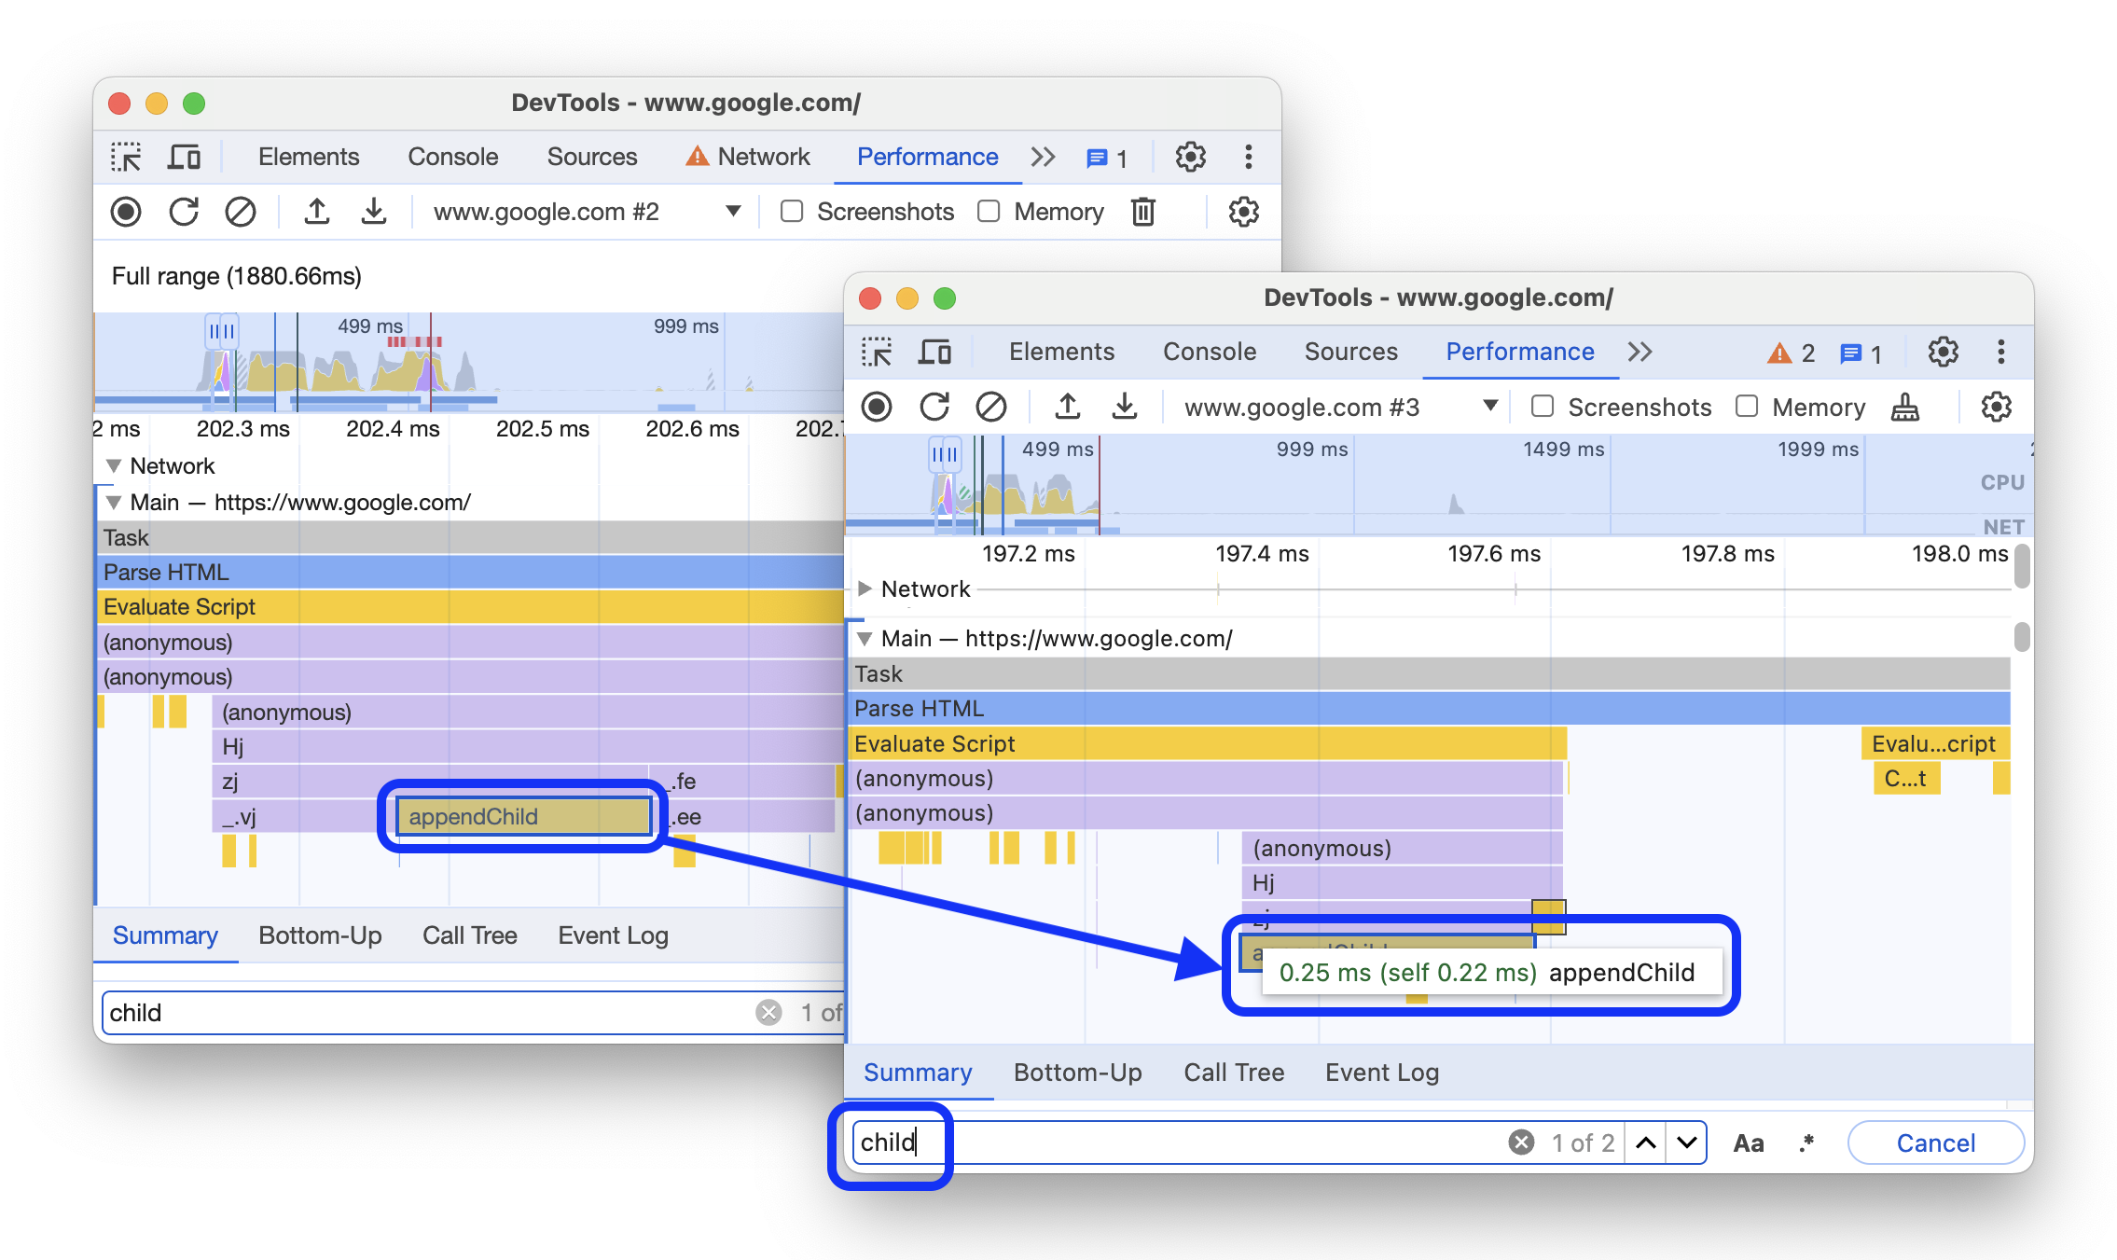Click the DevTools settings gear icon
Viewport: 2117px width, 1260px height.
[1944, 350]
